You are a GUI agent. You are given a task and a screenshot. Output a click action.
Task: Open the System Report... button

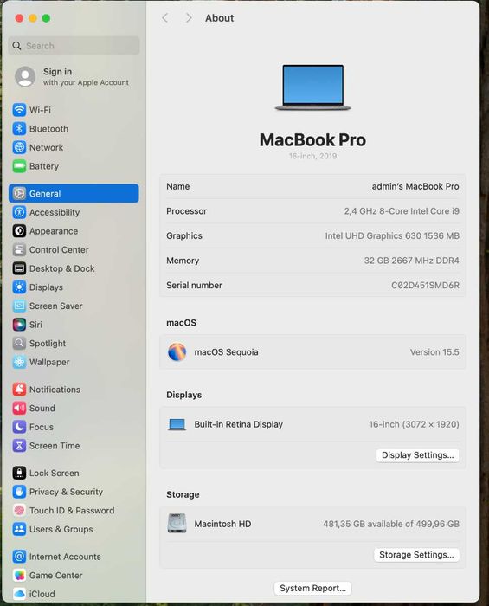(x=312, y=588)
